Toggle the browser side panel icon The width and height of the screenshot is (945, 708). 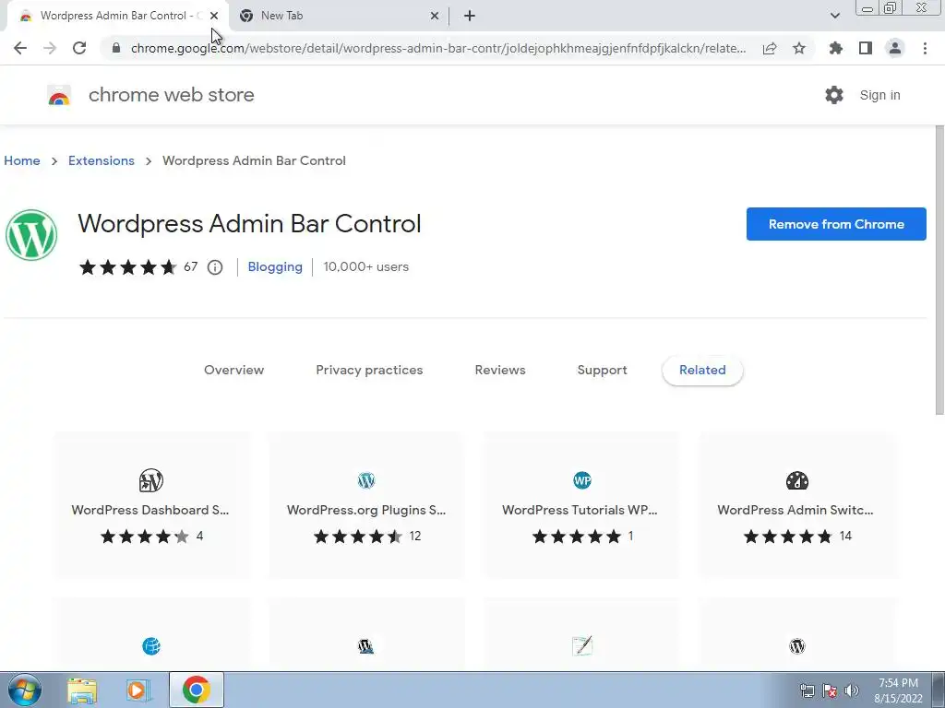pos(866,48)
